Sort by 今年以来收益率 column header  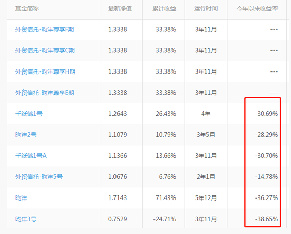[x=257, y=9]
